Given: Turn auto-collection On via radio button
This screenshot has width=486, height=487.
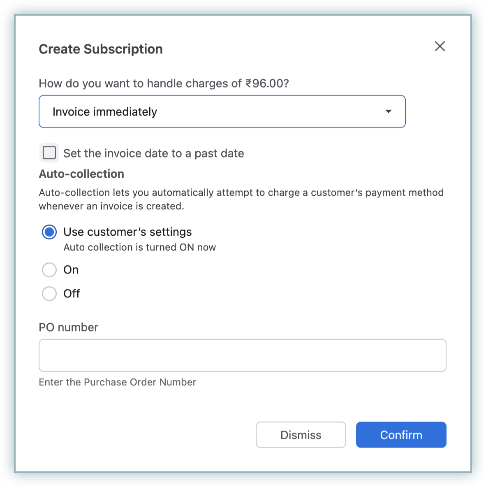Looking at the screenshot, I should pos(49,270).
